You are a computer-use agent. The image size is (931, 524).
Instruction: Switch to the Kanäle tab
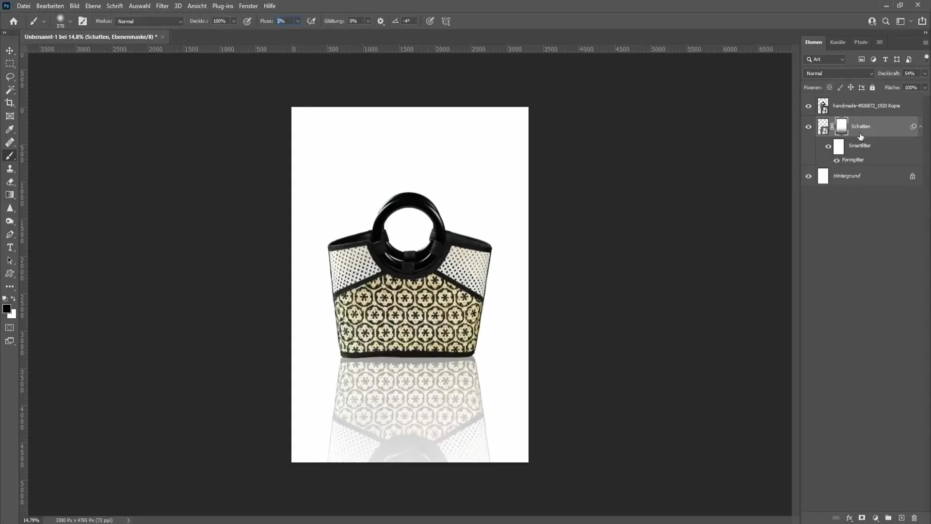tap(837, 42)
